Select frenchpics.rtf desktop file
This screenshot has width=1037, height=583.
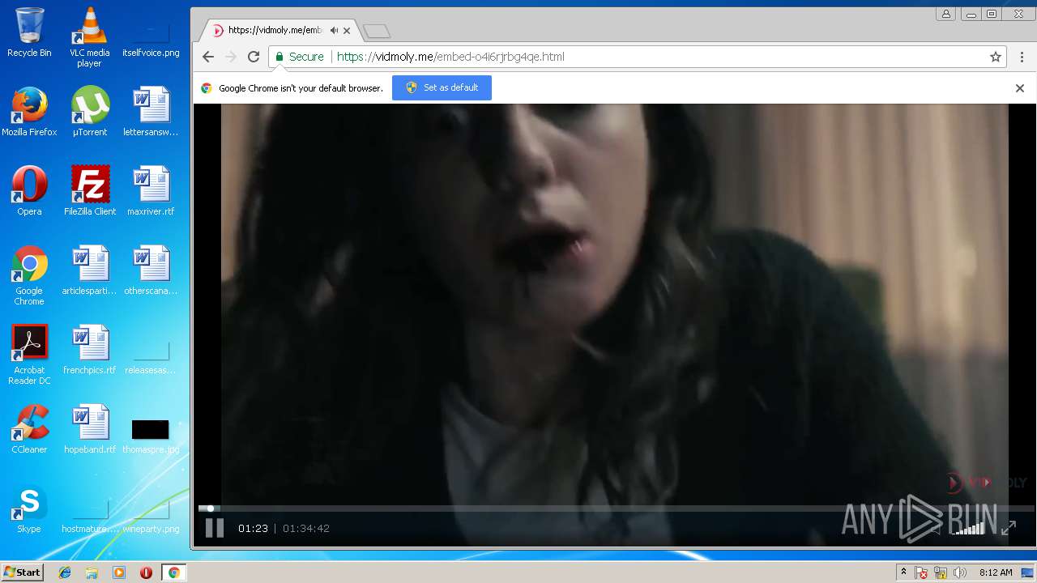click(90, 349)
